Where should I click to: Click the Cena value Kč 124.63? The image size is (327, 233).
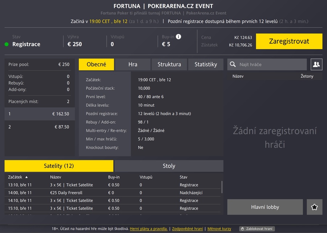pyautogui.click(x=243, y=37)
